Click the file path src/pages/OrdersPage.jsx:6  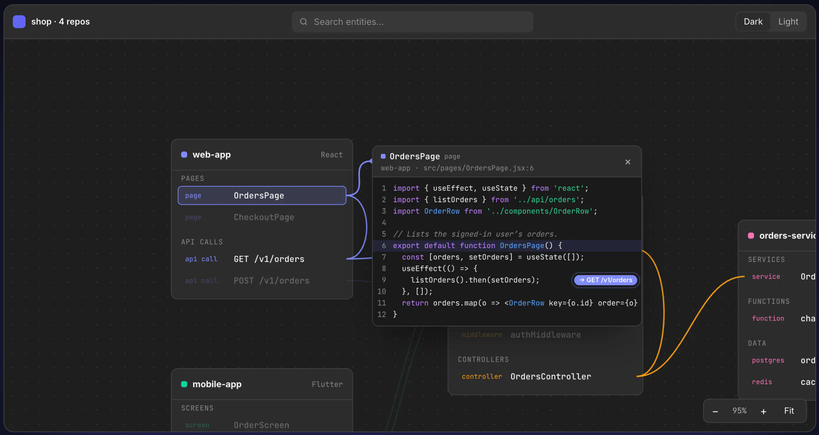click(x=478, y=168)
